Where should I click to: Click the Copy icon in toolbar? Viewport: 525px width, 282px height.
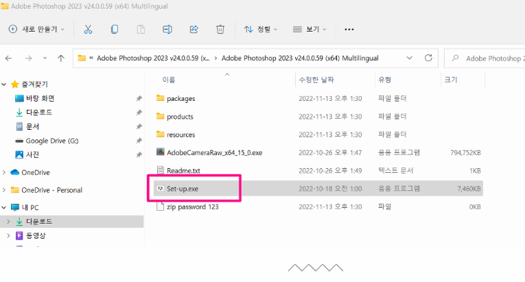coord(114,30)
